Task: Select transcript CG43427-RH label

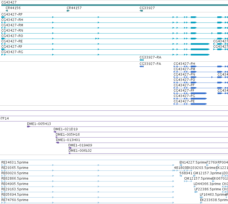Action: (x=12, y=20)
